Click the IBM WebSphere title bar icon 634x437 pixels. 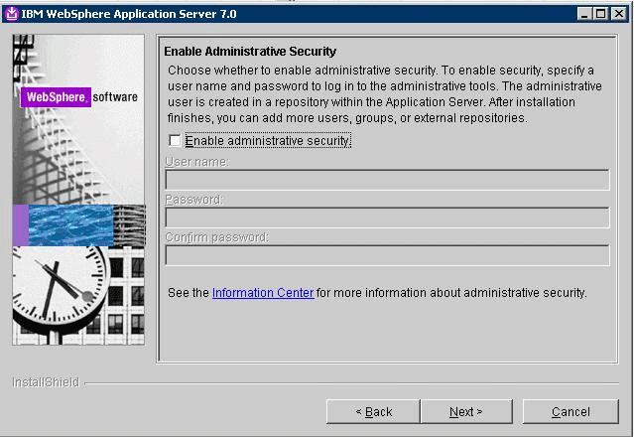coord(12,14)
